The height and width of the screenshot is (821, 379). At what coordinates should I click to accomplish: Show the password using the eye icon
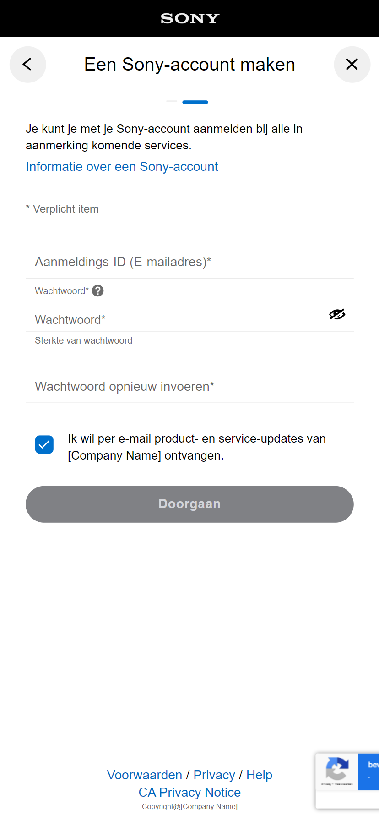click(337, 314)
